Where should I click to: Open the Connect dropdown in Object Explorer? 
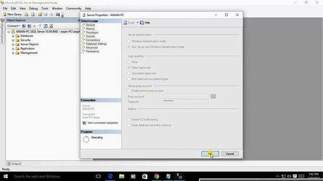[14, 26]
